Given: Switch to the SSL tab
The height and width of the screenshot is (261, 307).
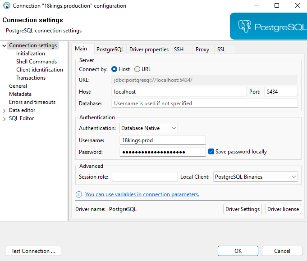Looking at the screenshot, I should 221,49.
